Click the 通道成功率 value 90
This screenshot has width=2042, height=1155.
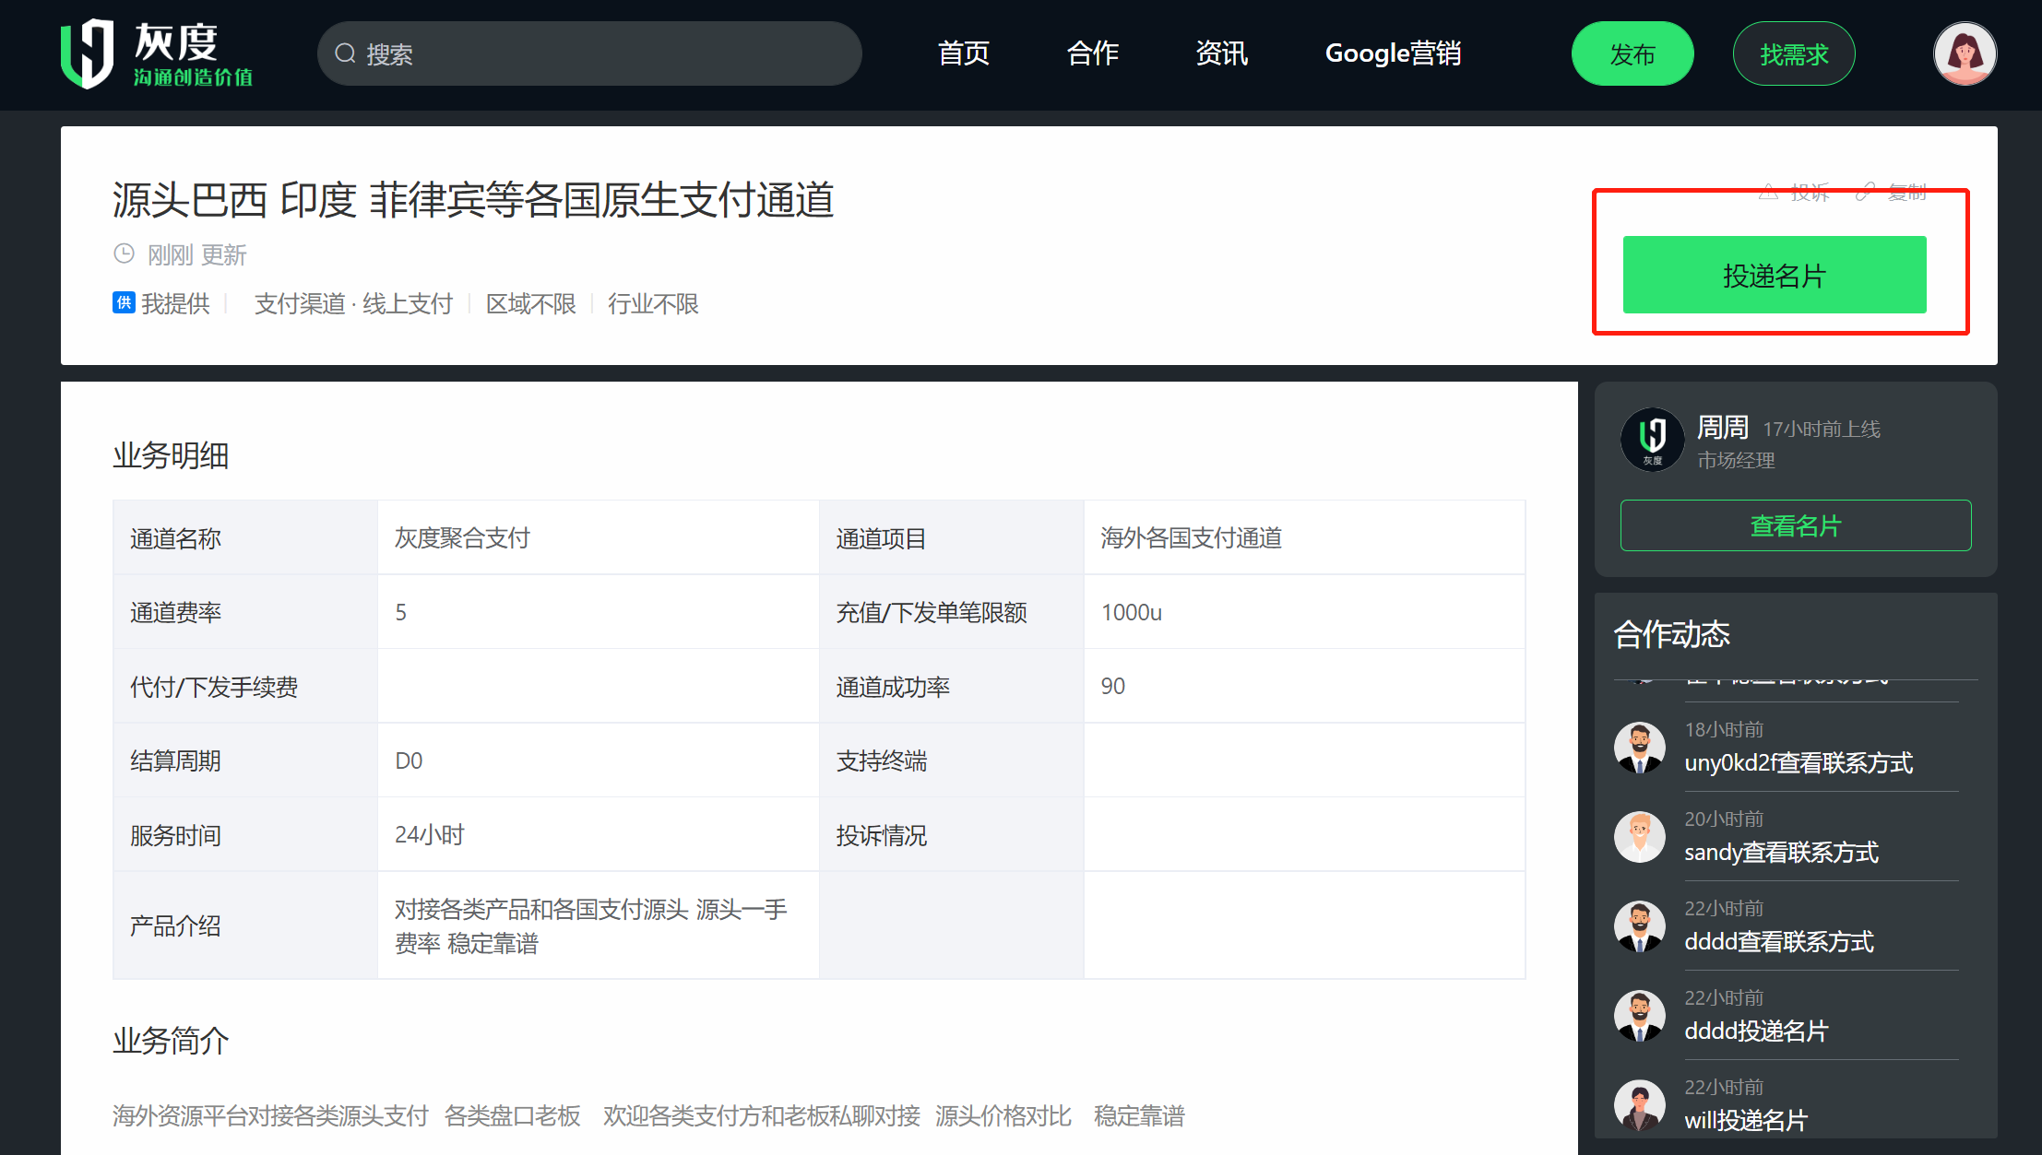[1304, 686]
